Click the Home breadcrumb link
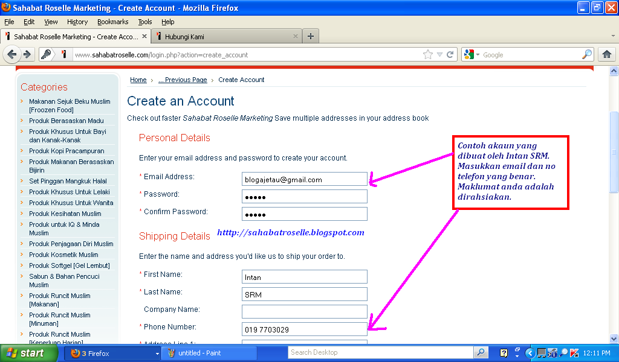Viewport: 619px width, 362px height. click(x=138, y=80)
